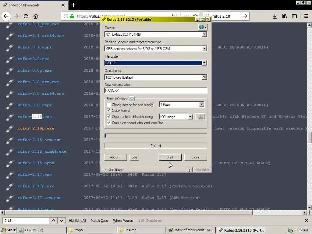
Task: Go to the browser home page
Action: tap(36, 16)
